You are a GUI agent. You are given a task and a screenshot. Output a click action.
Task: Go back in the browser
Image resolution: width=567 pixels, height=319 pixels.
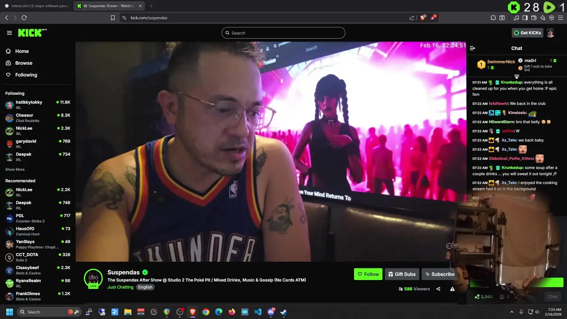(6, 18)
